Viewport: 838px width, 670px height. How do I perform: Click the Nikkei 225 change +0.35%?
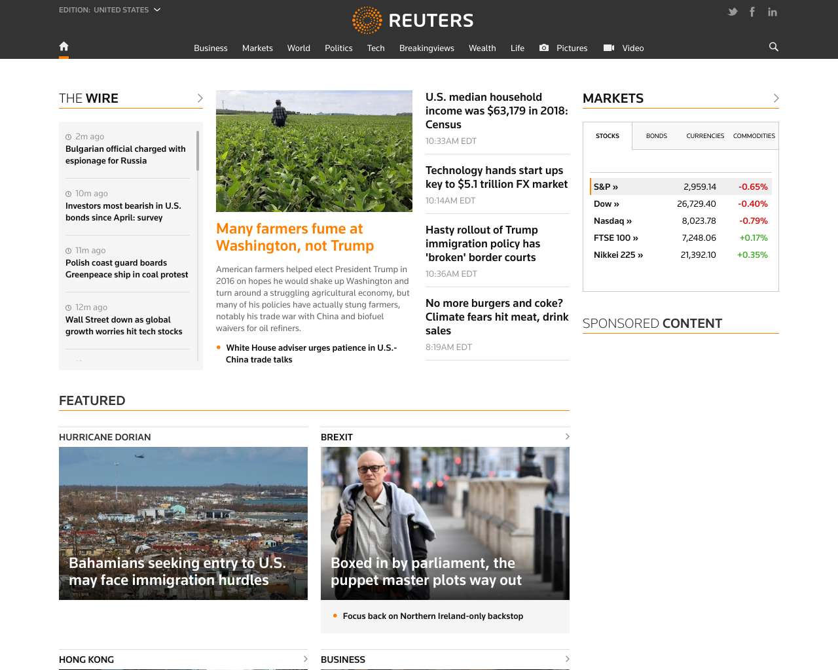(752, 255)
